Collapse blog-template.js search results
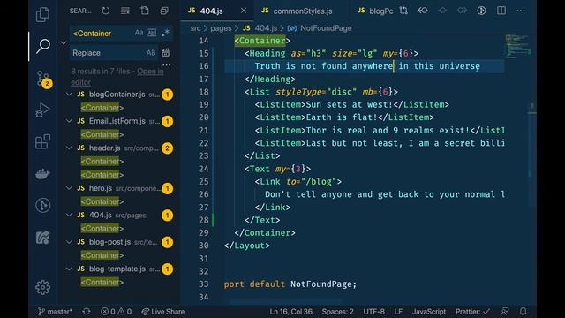Viewport: 565px width, 318px height. (69, 269)
